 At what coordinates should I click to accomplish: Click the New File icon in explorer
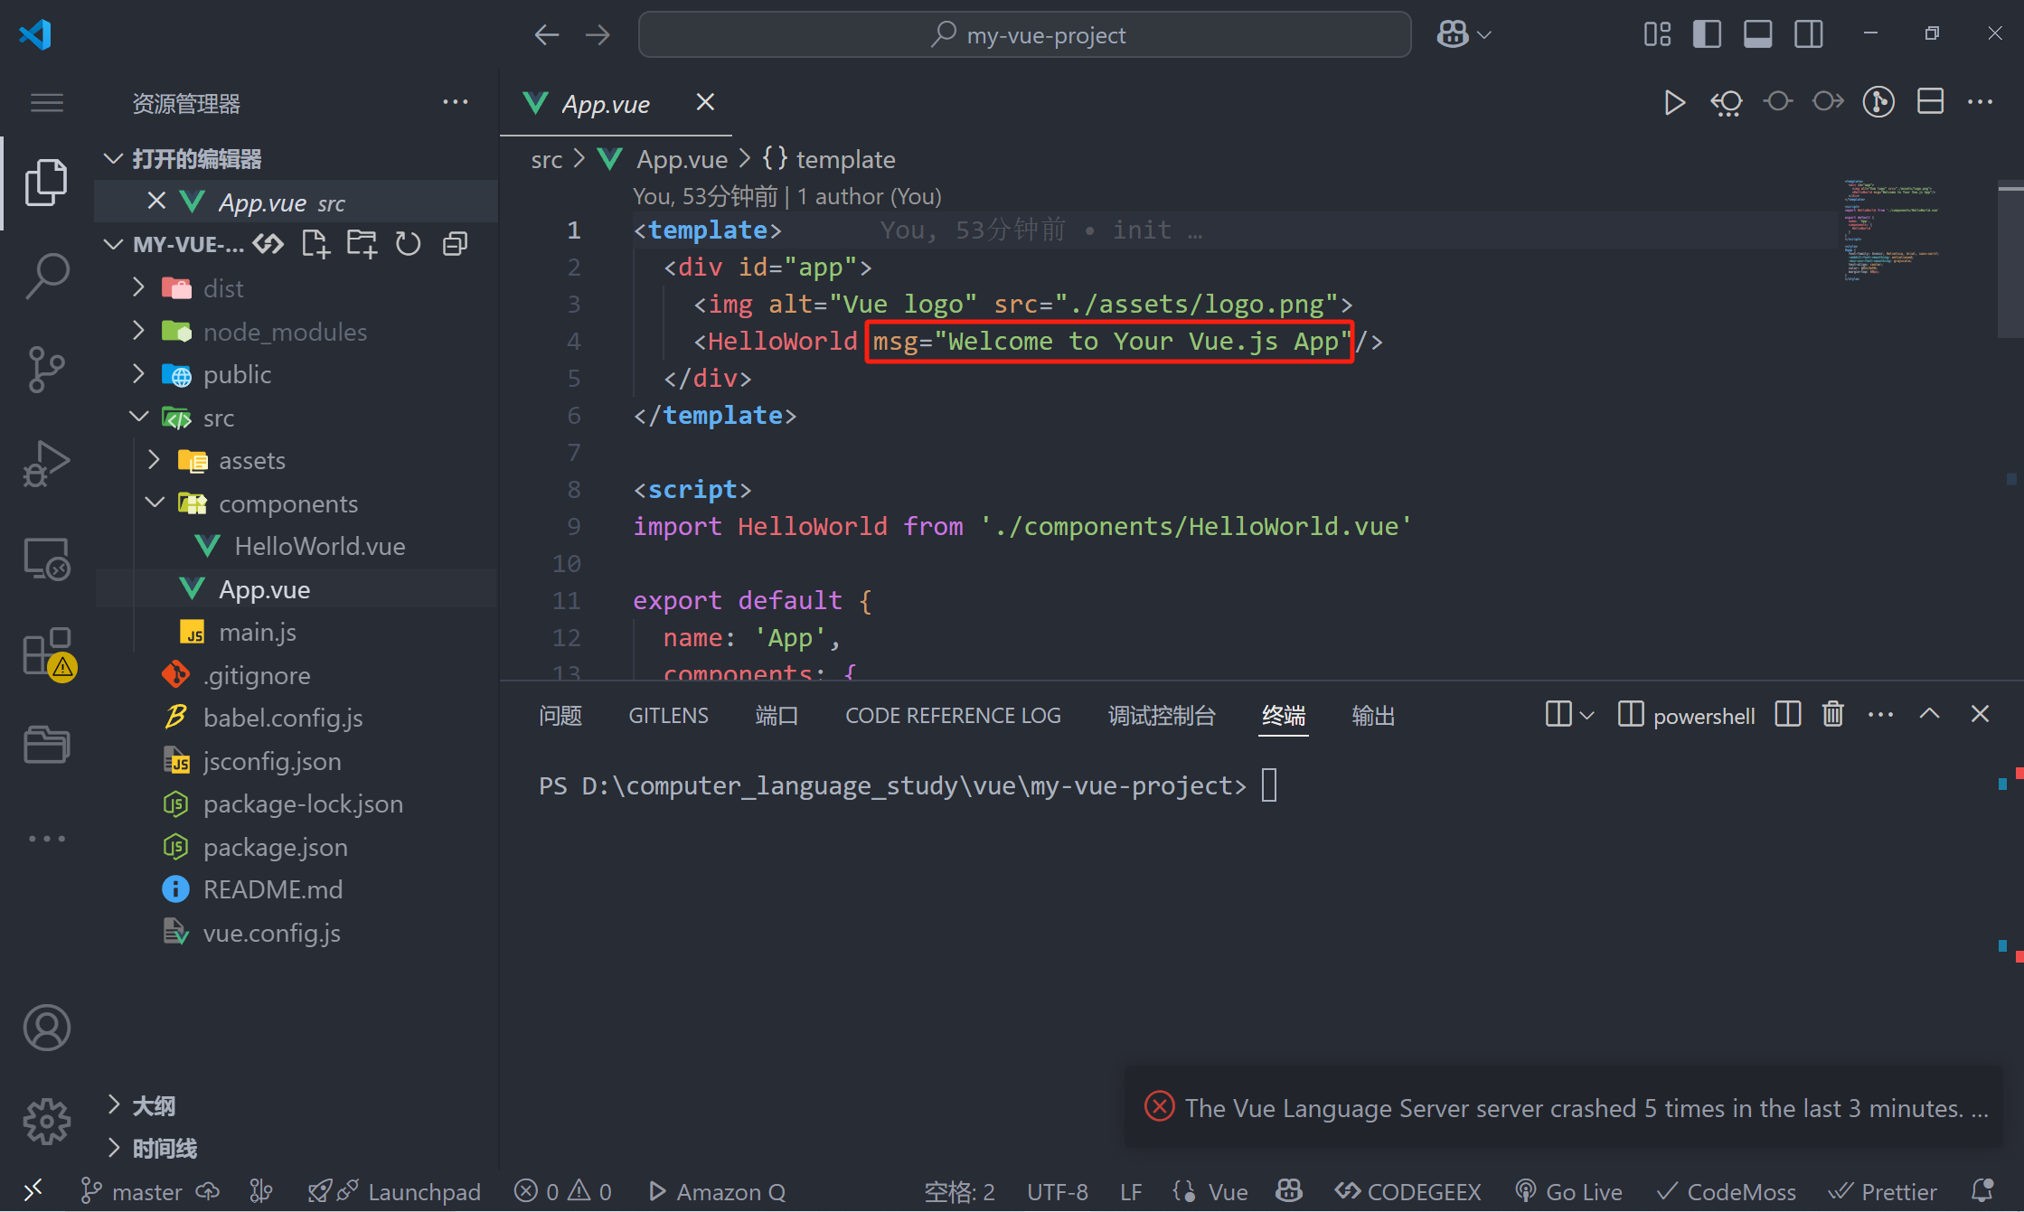coord(315,244)
